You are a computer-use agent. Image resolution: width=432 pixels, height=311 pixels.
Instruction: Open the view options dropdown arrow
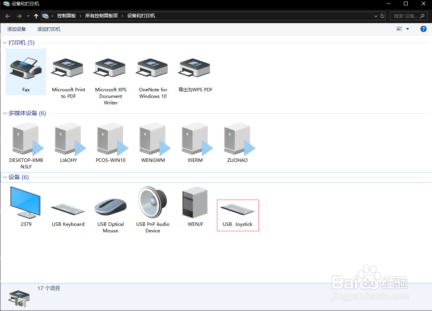(407, 29)
